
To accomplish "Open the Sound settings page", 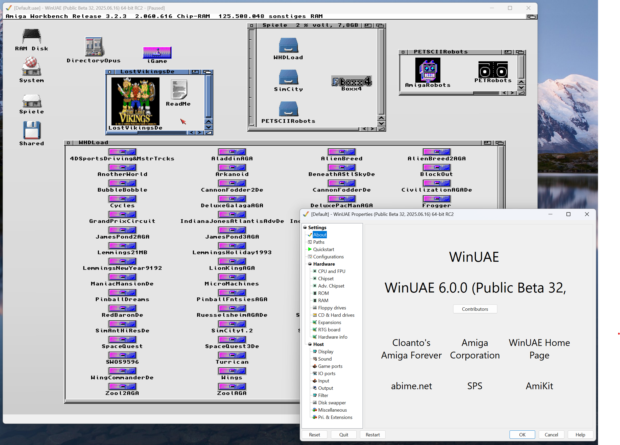I will pyautogui.click(x=324, y=359).
